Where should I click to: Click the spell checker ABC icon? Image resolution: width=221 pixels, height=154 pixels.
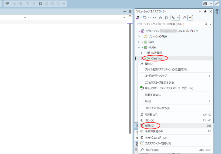[x=7, y=4]
